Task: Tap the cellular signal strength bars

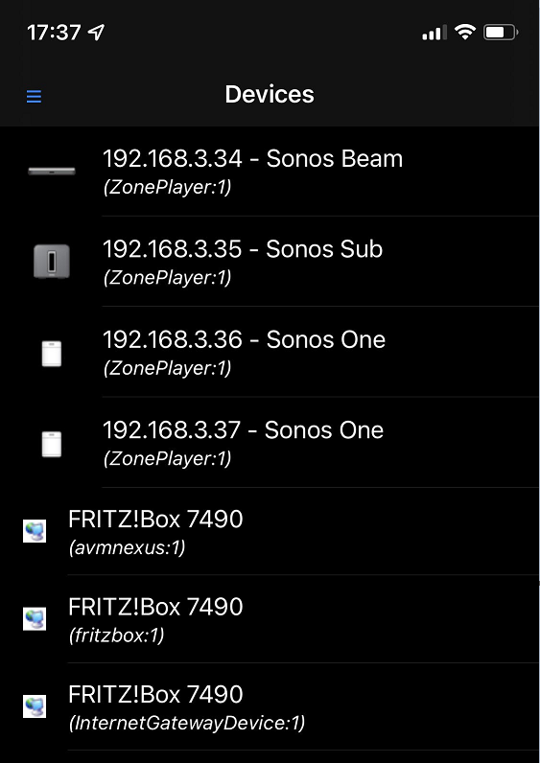Action: [x=434, y=34]
